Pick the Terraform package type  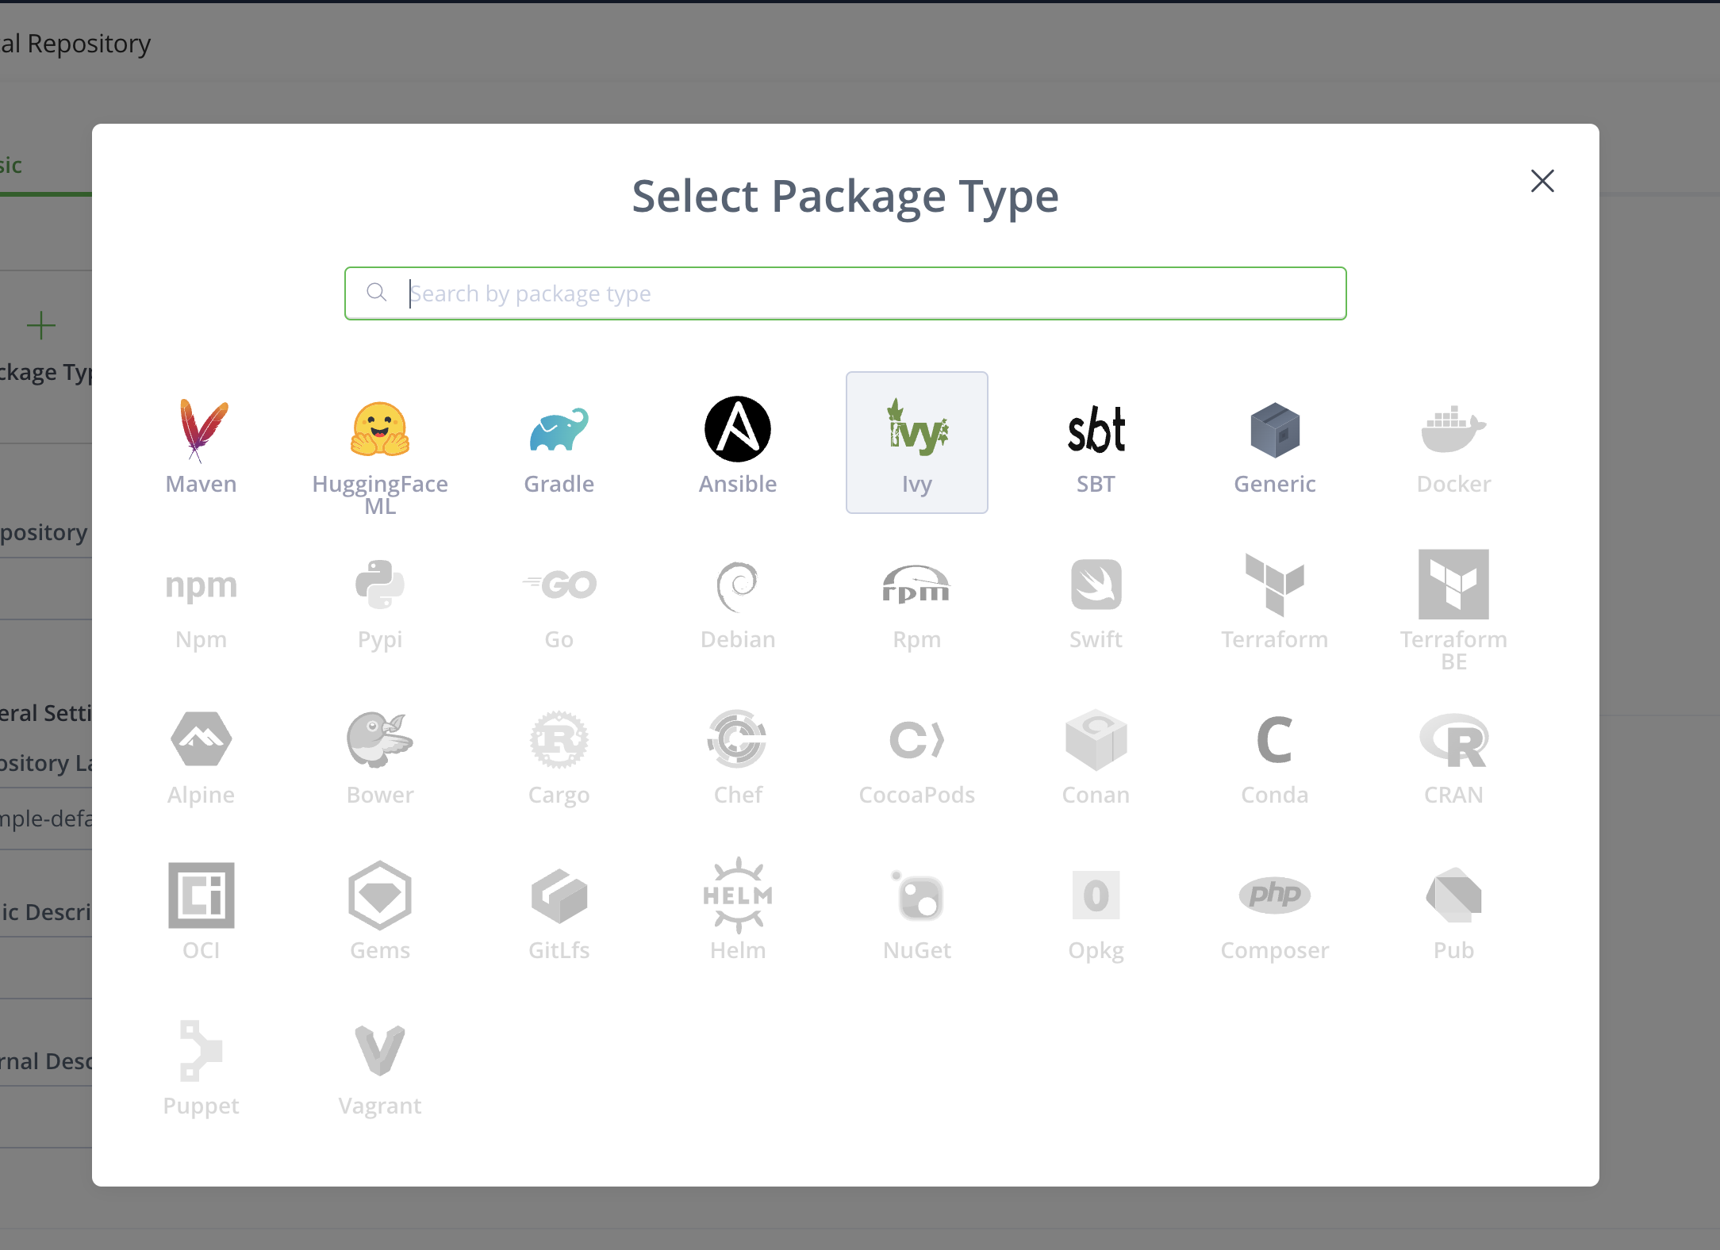point(1275,598)
